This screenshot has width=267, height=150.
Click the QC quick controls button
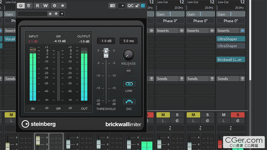tap(130, 5)
